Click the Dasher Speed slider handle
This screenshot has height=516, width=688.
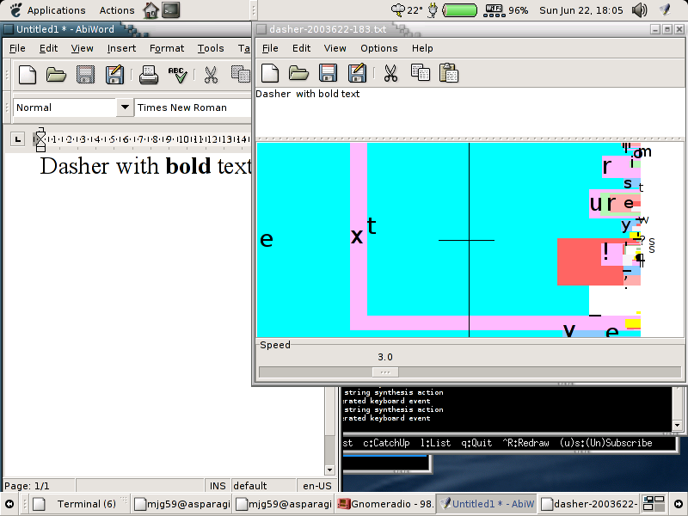(384, 372)
